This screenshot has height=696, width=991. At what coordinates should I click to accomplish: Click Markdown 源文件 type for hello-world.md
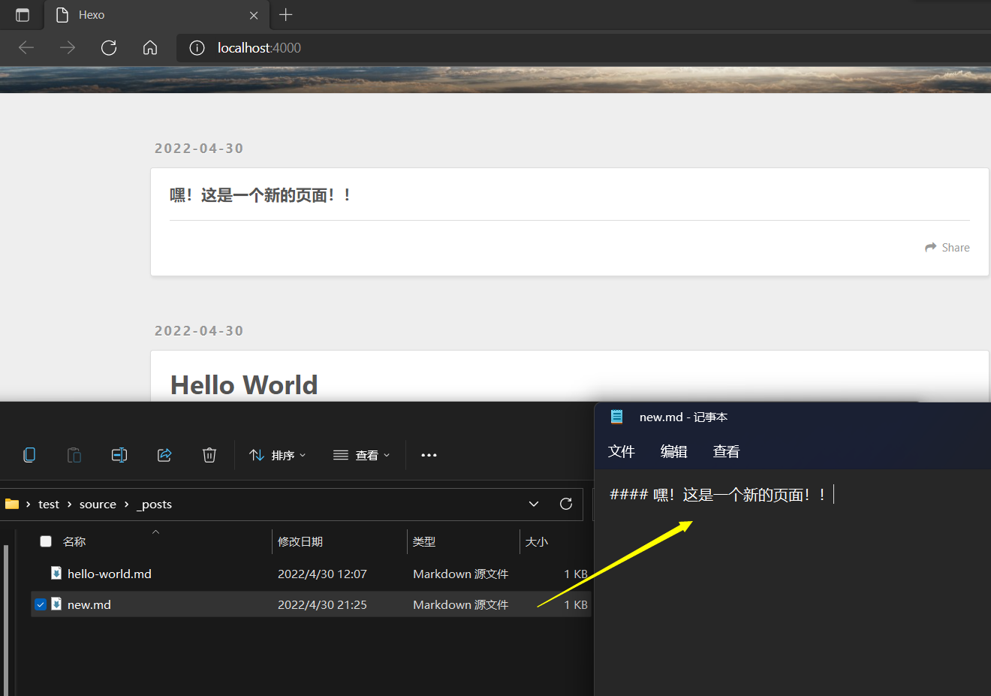461,574
